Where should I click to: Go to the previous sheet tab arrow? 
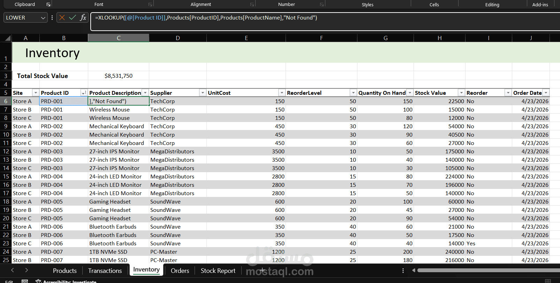click(x=13, y=270)
